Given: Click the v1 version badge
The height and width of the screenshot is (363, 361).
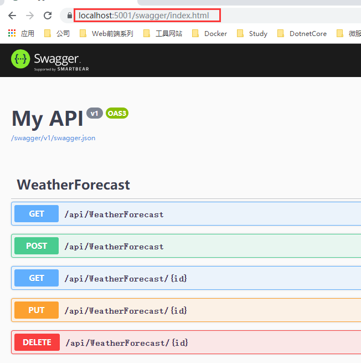Looking at the screenshot, I should pos(95,113).
